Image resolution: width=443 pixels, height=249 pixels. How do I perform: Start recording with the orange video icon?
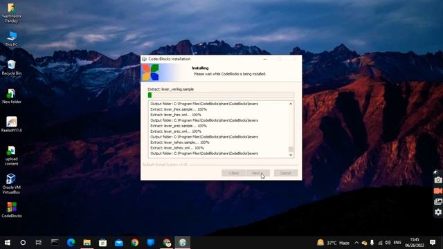[x=438, y=191]
